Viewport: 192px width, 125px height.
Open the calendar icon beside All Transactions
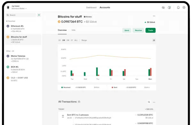(79, 102)
